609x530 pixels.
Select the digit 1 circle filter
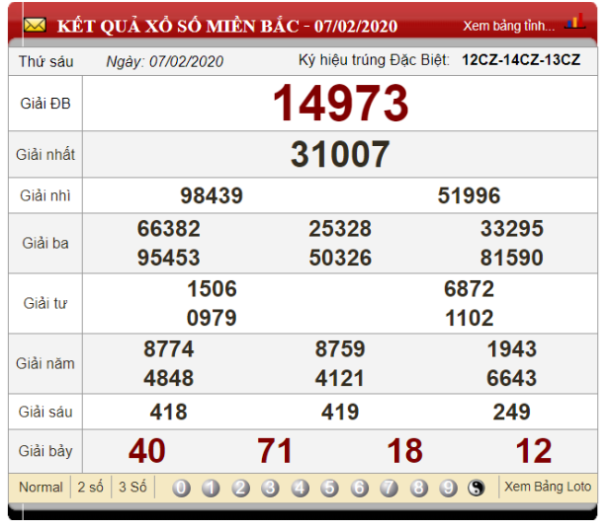coord(211,488)
